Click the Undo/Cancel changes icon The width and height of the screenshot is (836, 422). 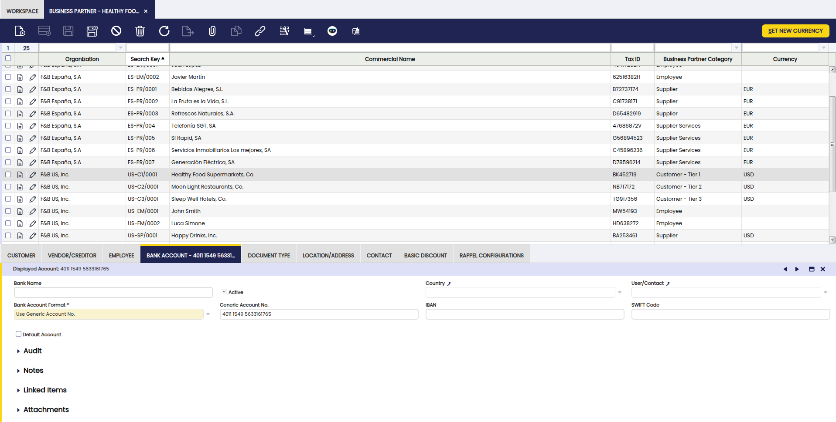point(116,31)
